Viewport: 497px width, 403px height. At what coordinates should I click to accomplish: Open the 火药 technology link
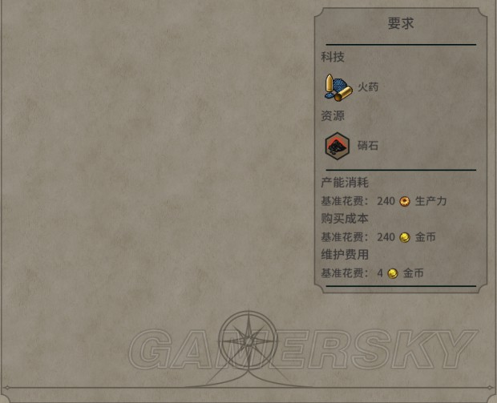[368, 87]
